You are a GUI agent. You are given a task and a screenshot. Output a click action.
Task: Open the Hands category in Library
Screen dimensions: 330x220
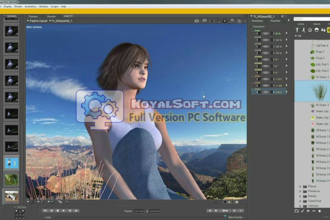(x=323, y=30)
